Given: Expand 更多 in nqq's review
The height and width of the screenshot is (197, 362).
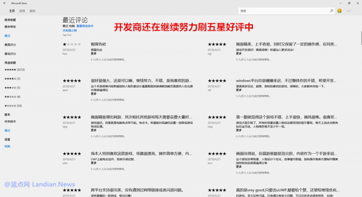Looking at the screenshot, I should tap(239, 130).
